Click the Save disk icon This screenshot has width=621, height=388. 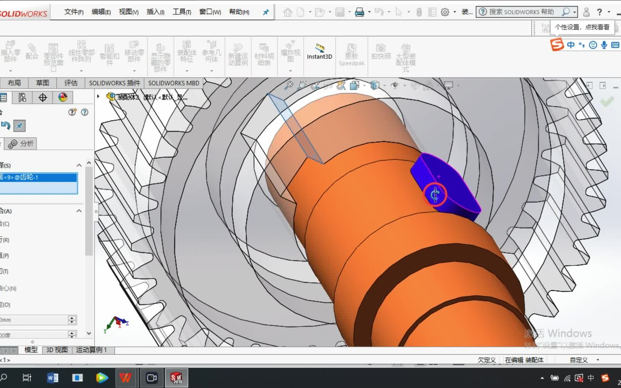pos(340,12)
